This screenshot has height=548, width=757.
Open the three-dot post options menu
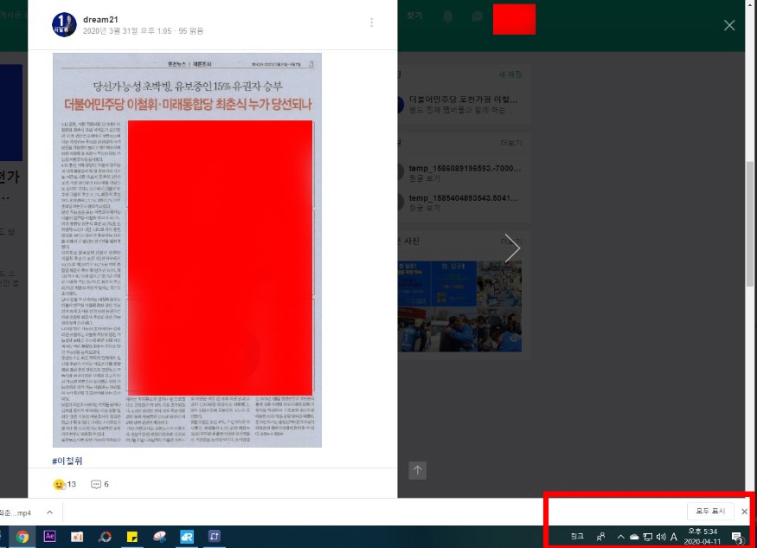coord(371,23)
